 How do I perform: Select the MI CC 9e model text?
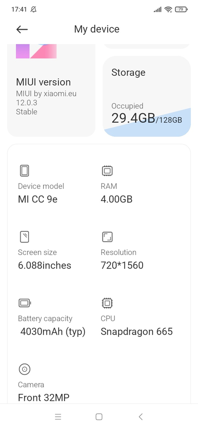[x=38, y=199]
